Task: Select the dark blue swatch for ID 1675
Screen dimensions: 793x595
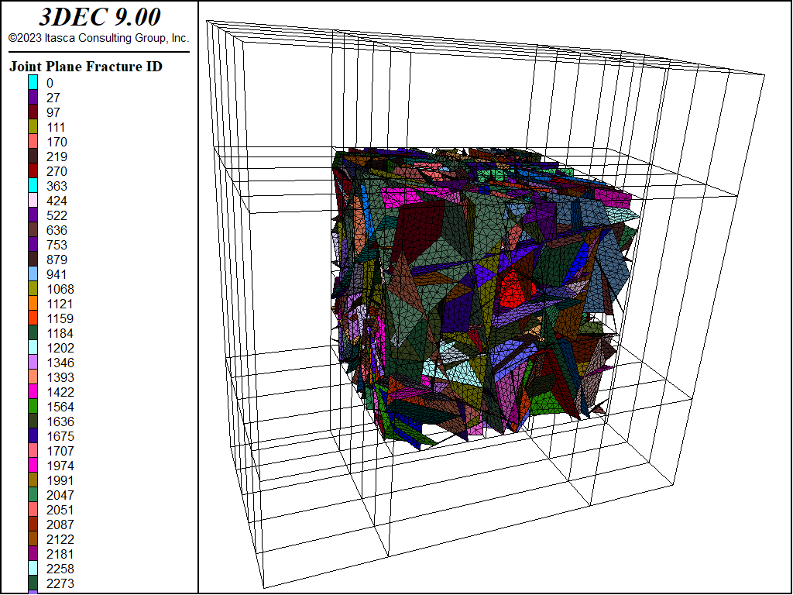Action: (33, 436)
